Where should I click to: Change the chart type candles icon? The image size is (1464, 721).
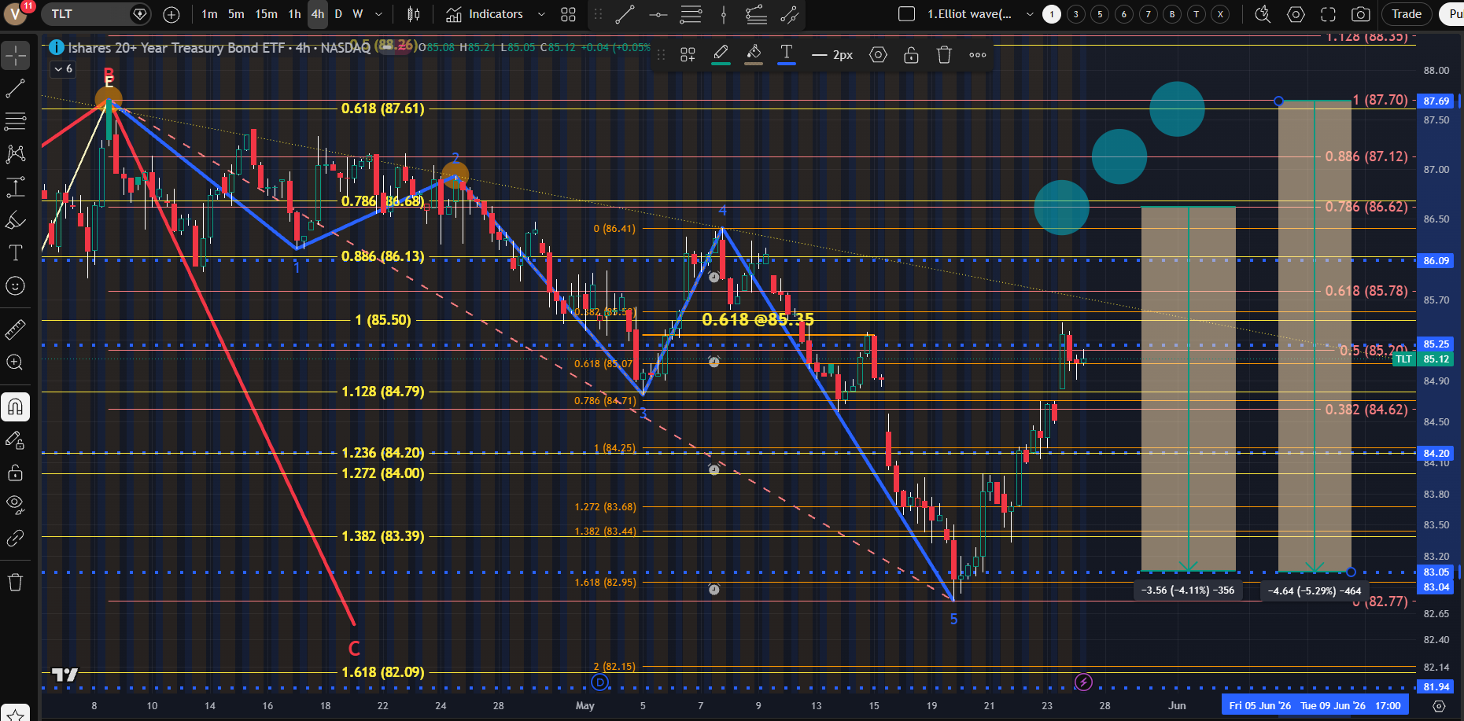pos(414,14)
